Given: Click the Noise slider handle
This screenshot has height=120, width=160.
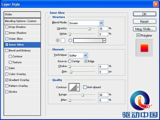Looking at the screenshot, I should coord(70,34).
